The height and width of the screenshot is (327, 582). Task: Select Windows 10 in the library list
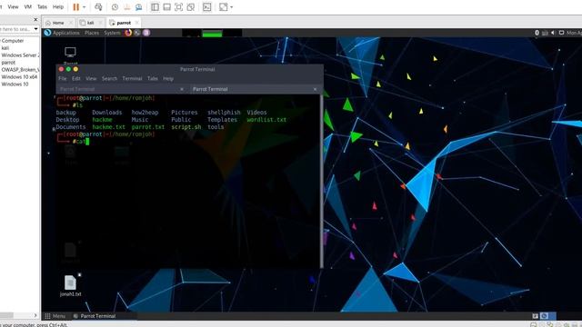click(15, 84)
